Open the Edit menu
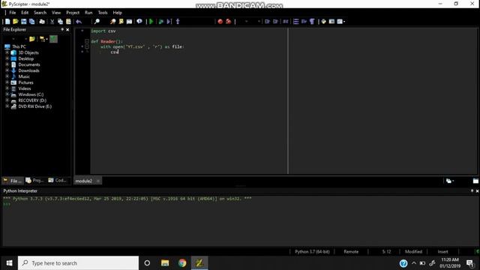 pos(25,13)
